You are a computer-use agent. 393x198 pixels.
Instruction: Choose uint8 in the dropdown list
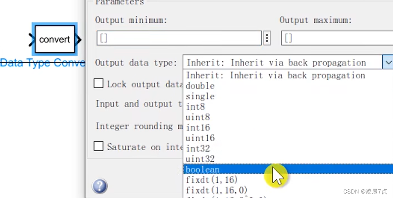[x=288, y=117]
